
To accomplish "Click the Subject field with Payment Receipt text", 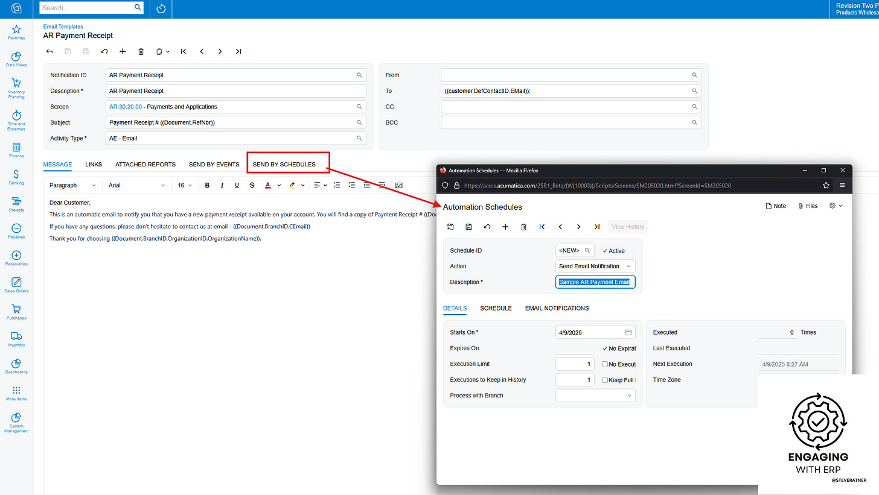I will coord(235,122).
